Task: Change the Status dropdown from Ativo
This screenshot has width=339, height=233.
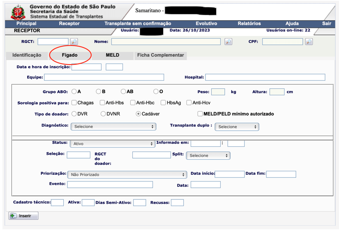Action: pos(112,144)
